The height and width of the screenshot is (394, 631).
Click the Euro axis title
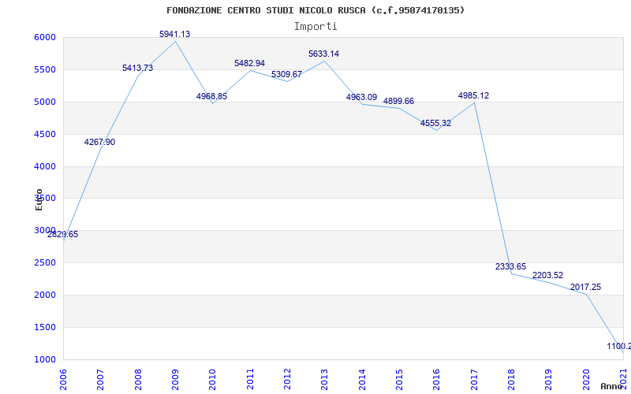point(39,199)
